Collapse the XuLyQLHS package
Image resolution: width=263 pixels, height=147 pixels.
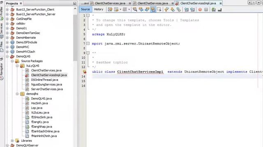(17, 66)
